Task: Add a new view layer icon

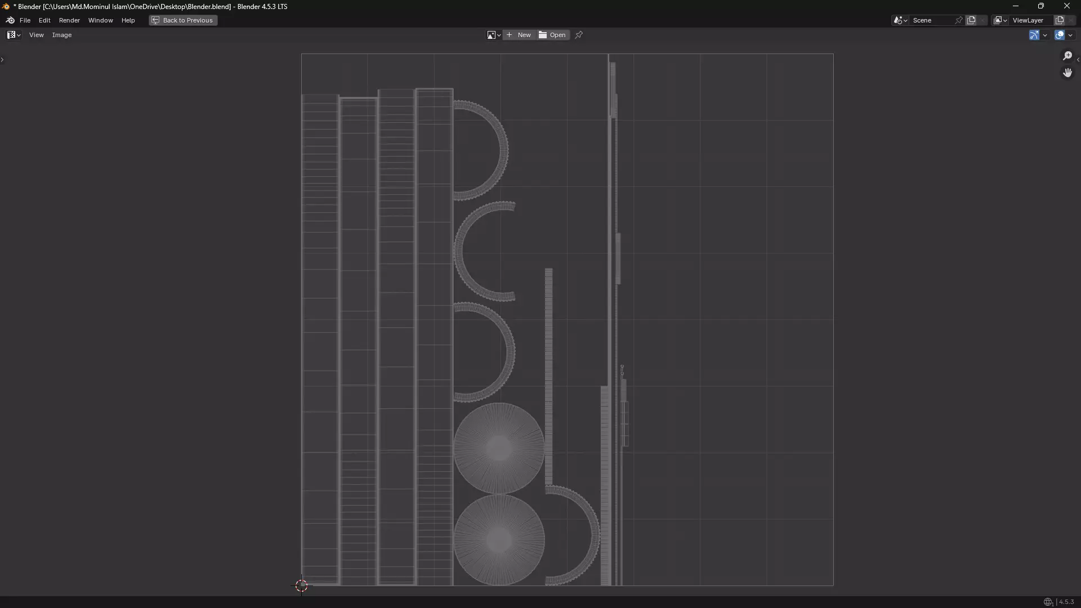Action: (1059, 20)
